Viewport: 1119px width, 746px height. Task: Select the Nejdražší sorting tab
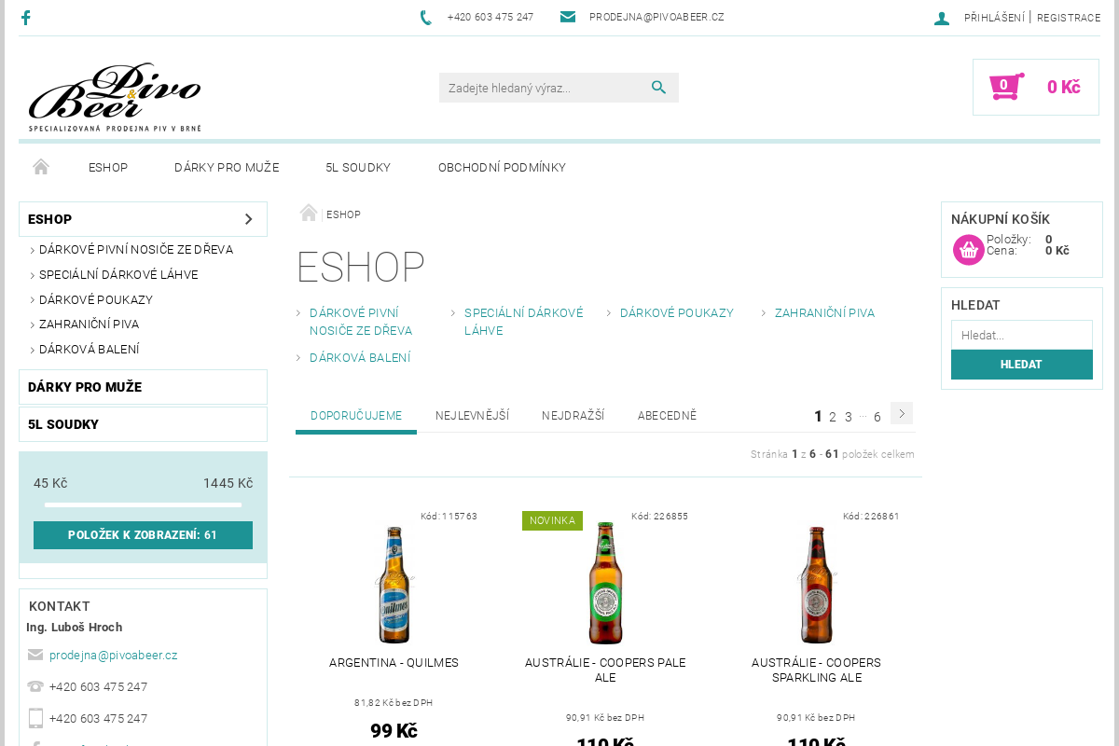[573, 416]
